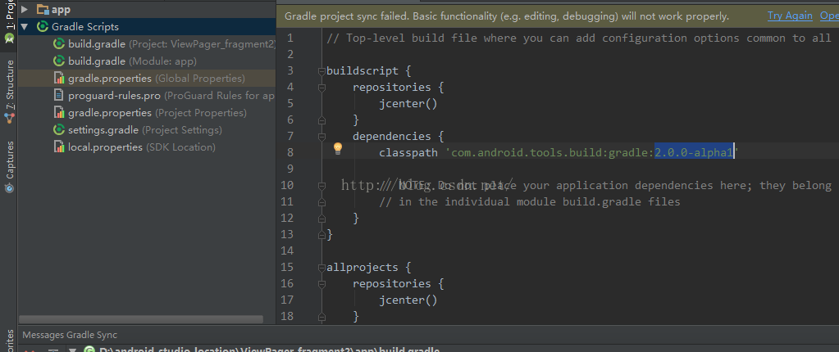Collapse the allprojects block at line 15
839x352 pixels.
click(x=321, y=267)
